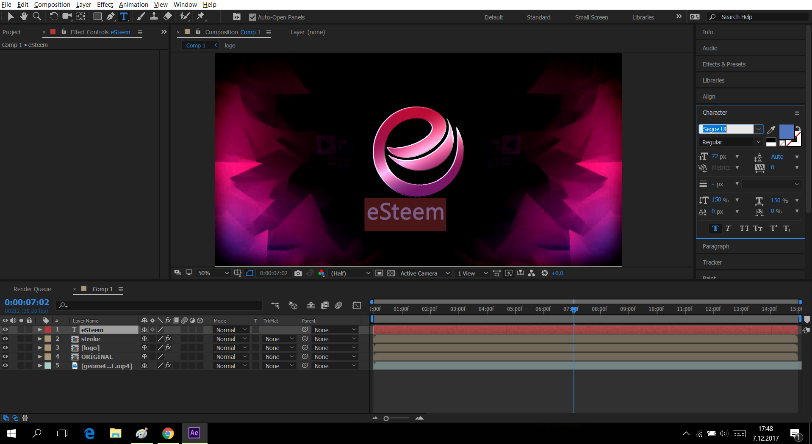Toggle All Caps in Character panel

click(x=744, y=229)
